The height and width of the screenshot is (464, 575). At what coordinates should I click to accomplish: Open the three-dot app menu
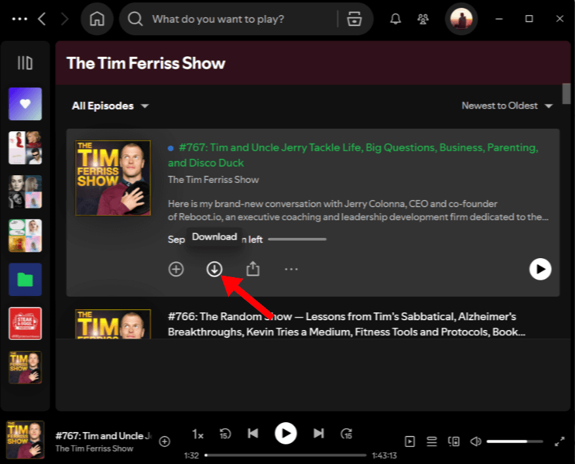tap(20, 19)
